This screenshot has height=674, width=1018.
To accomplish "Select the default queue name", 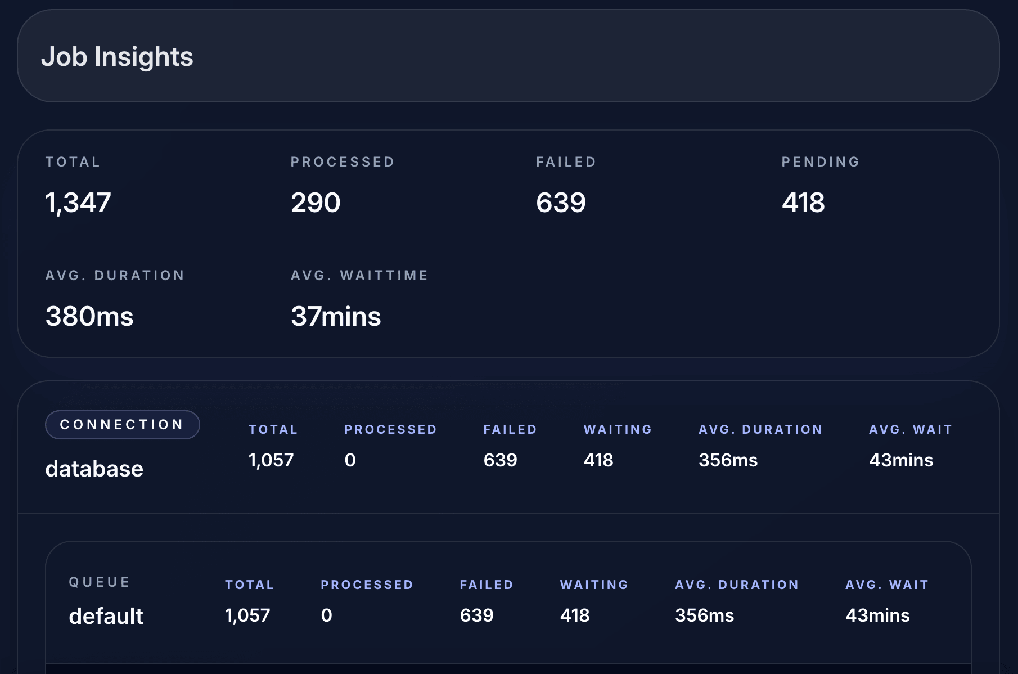I will coord(106,616).
